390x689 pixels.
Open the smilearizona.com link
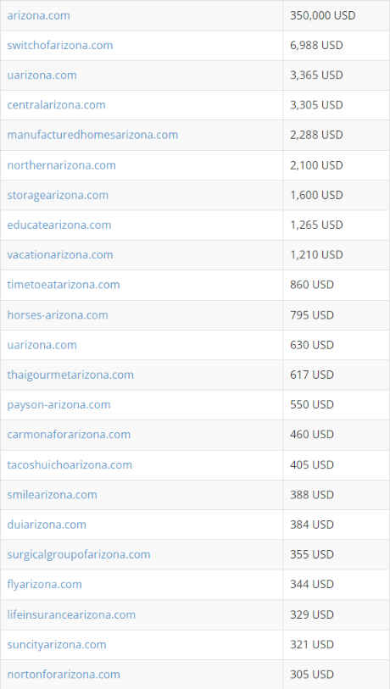coord(52,495)
